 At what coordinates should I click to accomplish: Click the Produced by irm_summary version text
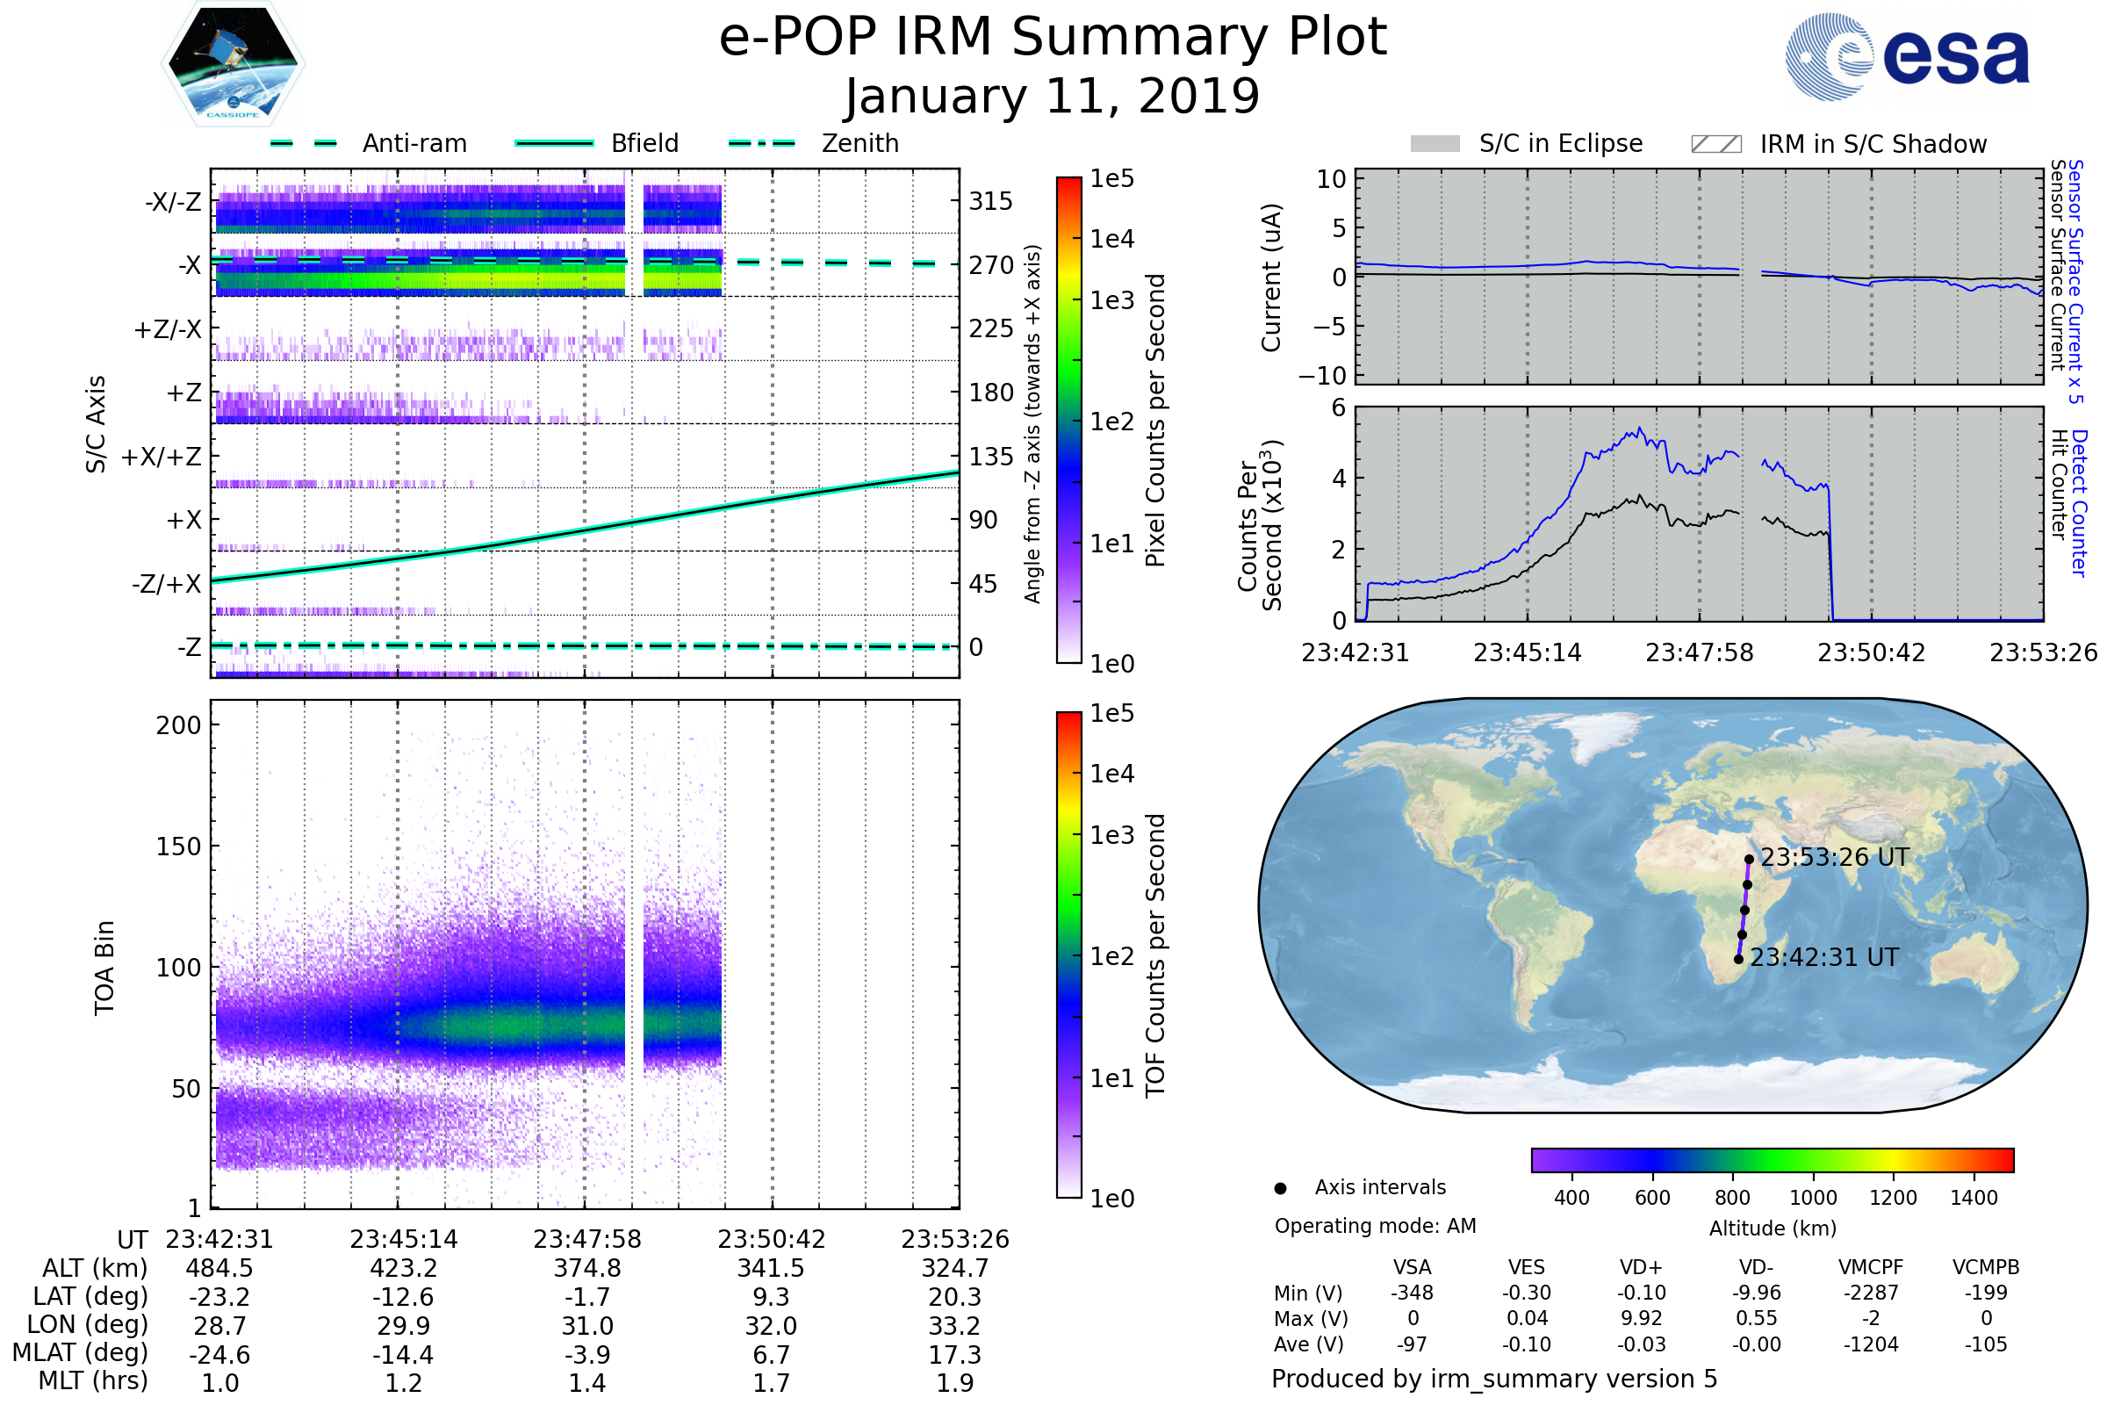[1493, 1379]
